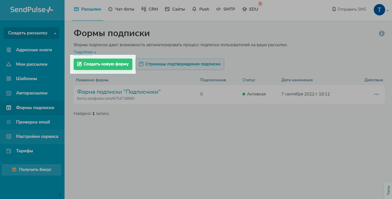Click the info icon beside page title
The width and height of the screenshot is (392, 199).
tap(382, 33)
